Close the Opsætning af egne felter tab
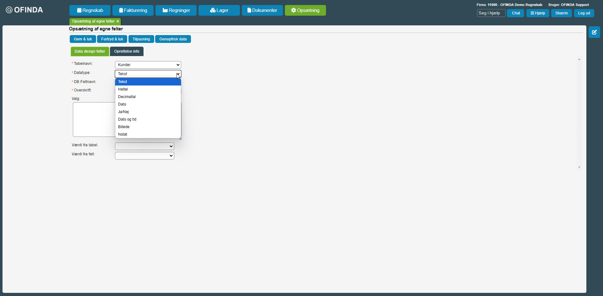The height and width of the screenshot is (296, 603). (118, 21)
